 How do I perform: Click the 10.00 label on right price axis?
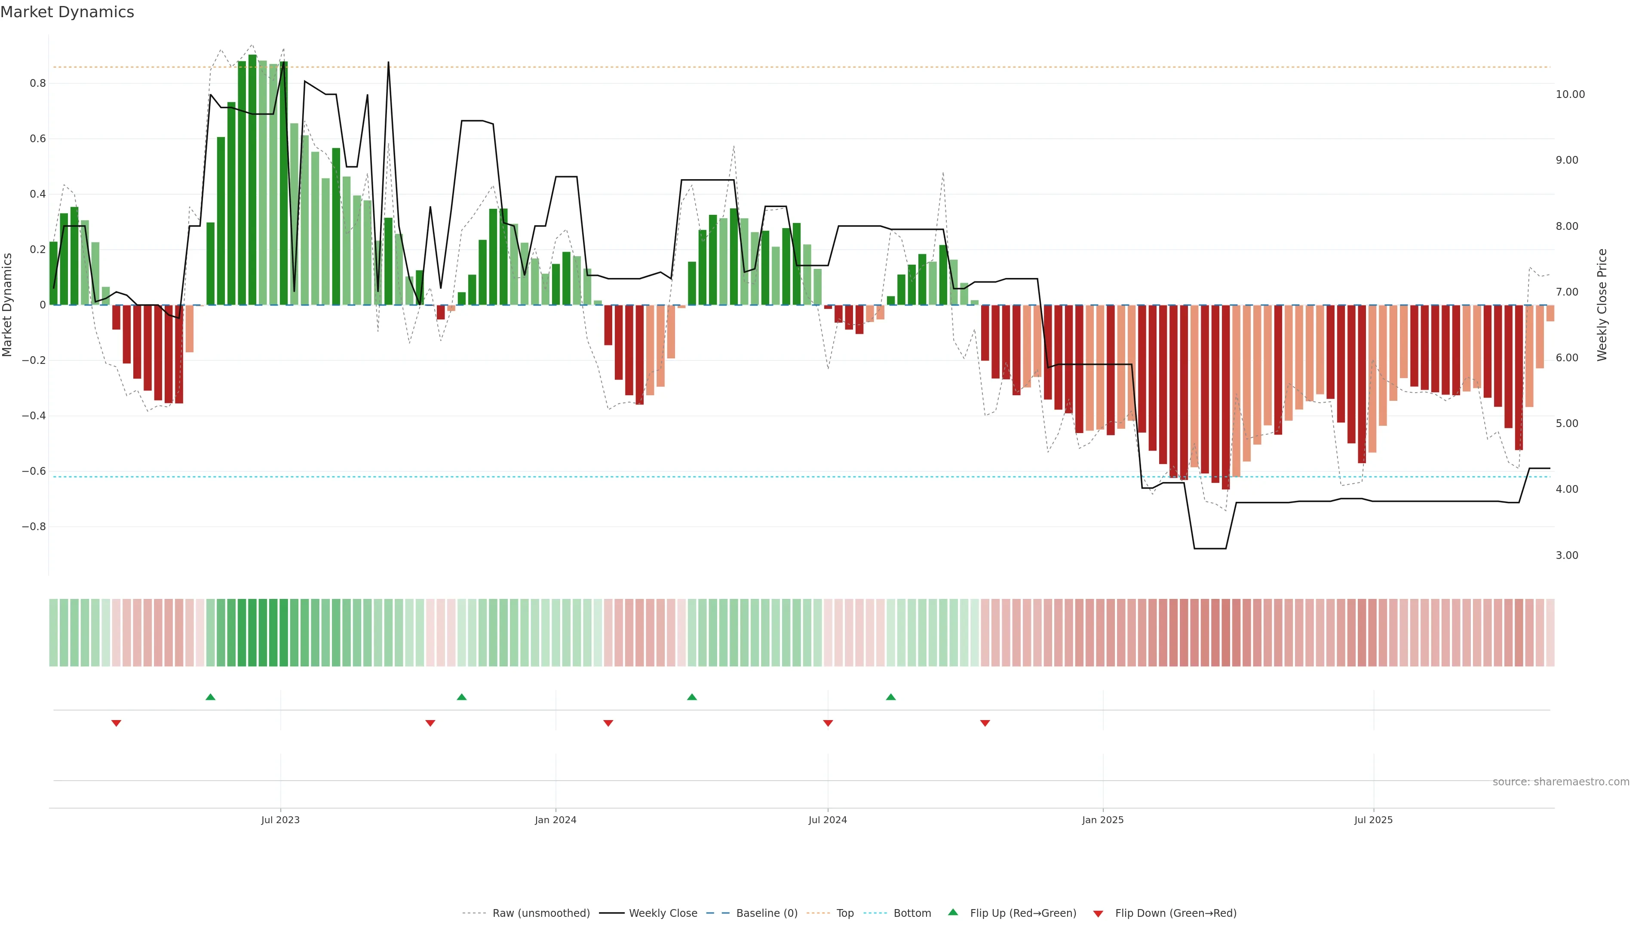(x=1570, y=94)
